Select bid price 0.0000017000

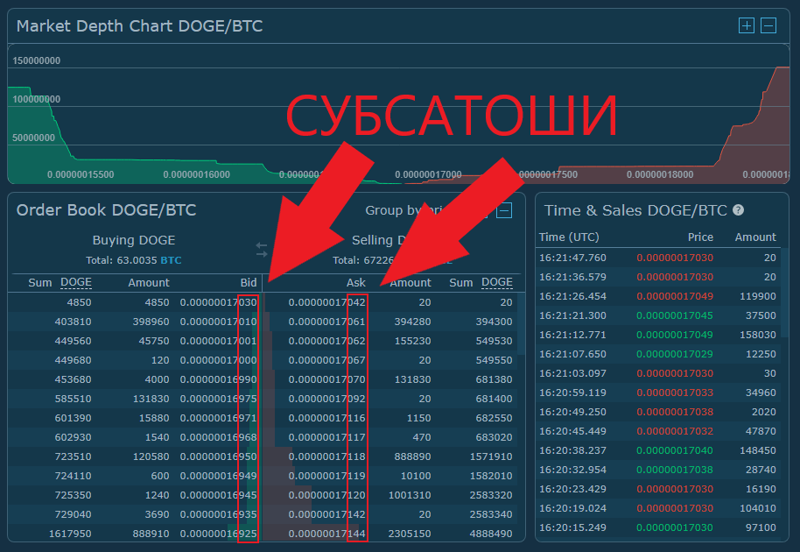pyautogui.click(x=218, y=360)
